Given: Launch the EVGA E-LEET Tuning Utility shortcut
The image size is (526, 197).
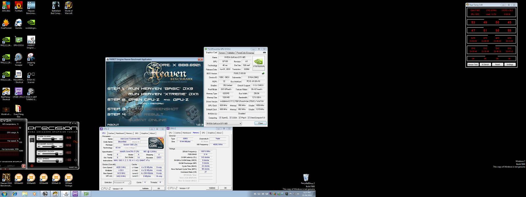Looking at the screenshot, I should pyautogui.click(x=31, y=94).
